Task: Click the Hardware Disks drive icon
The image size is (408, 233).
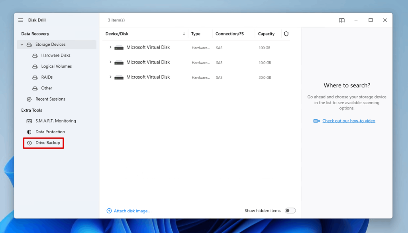Action: (36, 55)
